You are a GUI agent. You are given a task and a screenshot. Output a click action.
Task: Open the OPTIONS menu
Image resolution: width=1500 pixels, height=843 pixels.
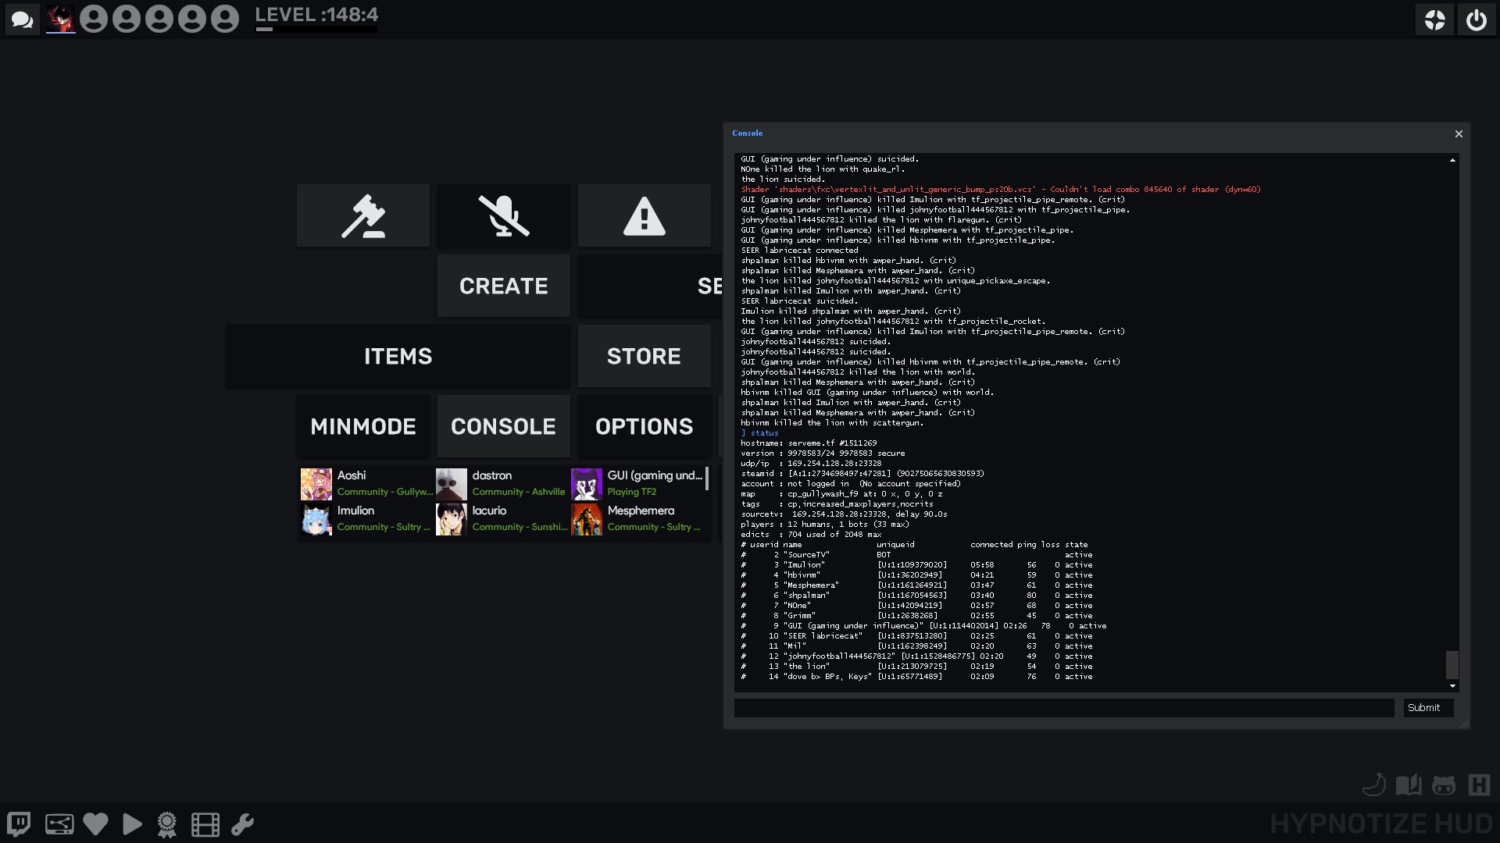645,426
